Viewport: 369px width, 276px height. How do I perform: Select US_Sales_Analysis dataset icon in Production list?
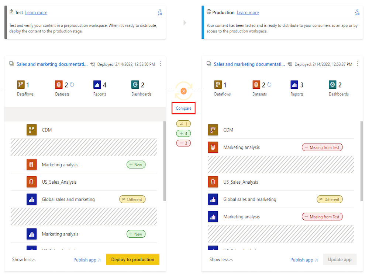(x=213, y=182)
